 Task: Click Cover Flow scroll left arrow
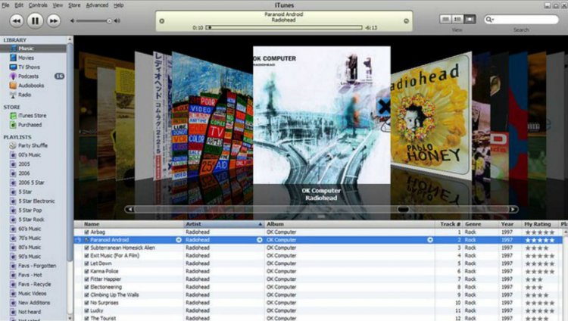point(130,210)
